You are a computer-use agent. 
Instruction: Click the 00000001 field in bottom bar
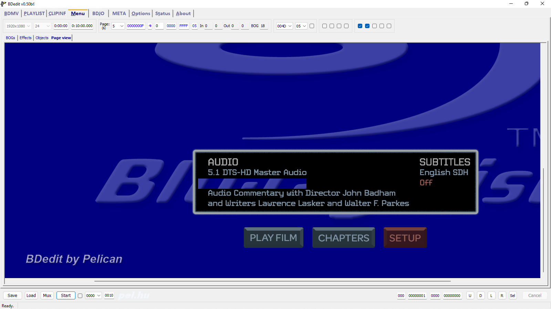(x=417, y=296)
